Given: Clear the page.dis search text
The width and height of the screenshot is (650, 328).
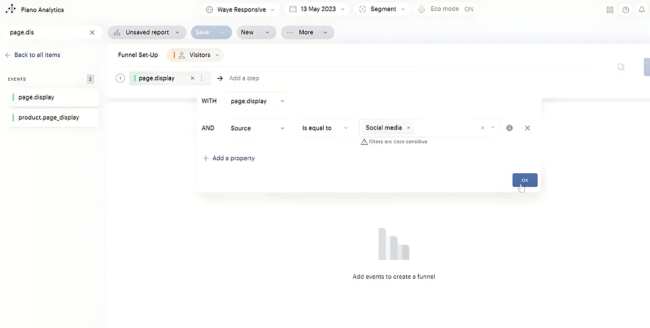Looking at the screenshot, I should point(92,33).
